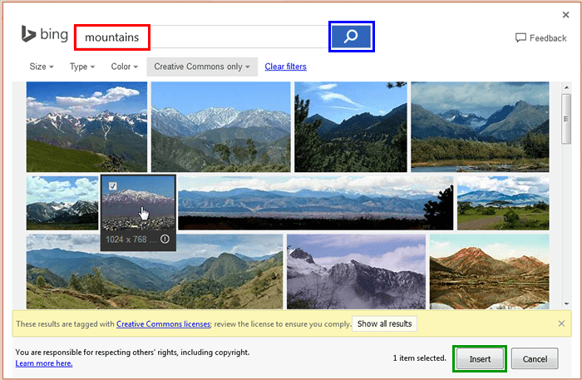582x380 pixels.
Task: Click the scrollbar up arrow
Action: coord(566,87)
